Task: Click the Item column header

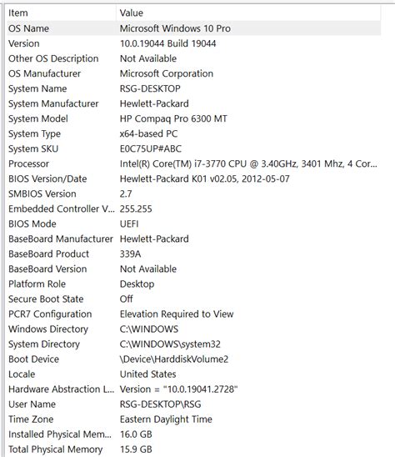Action: pyautogui.click(x=61, y=13)
